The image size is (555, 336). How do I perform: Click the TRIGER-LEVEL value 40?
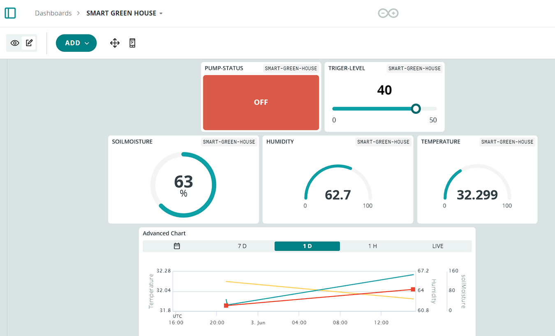[x=384, y=90]
